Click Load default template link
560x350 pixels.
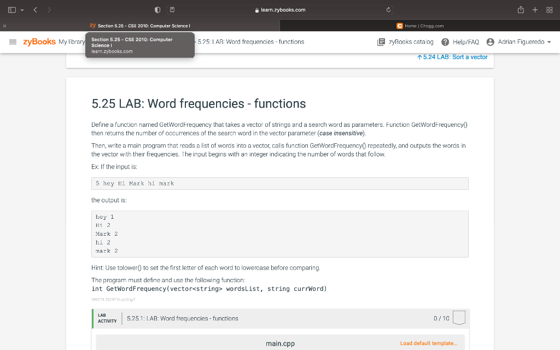tap(429, 343)
